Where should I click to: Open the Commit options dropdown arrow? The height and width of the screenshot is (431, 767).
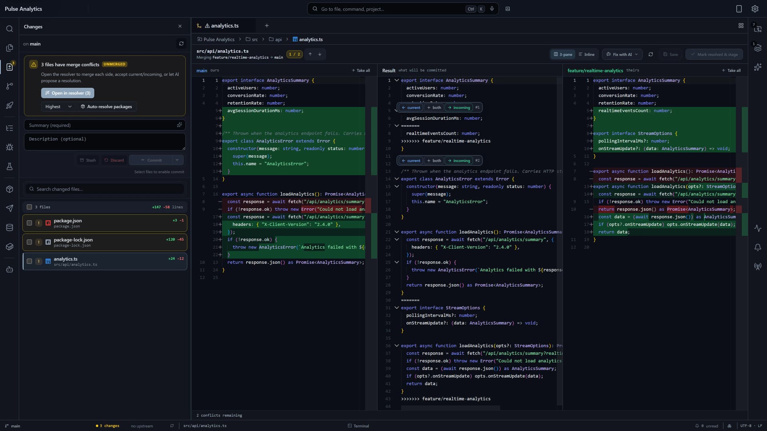[177, 160]
